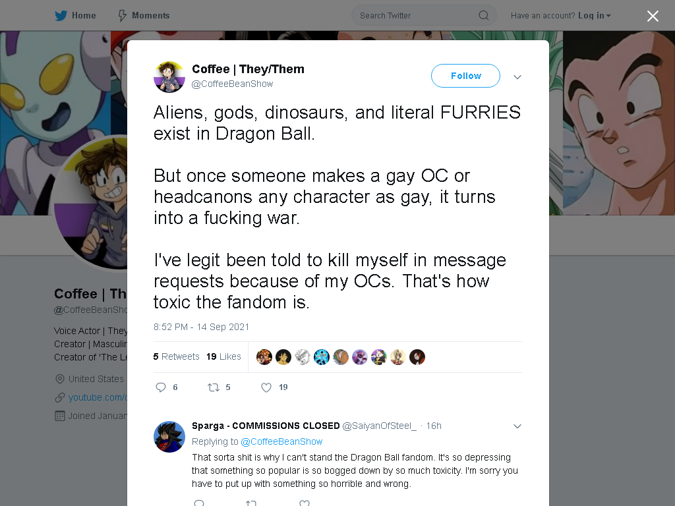Viewport: 675px width, 506px height.
Task: Open the Log in dropdown
Action: coord(594,16)
